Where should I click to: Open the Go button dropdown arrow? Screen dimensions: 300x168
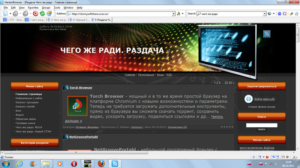[x=183, y=13]
